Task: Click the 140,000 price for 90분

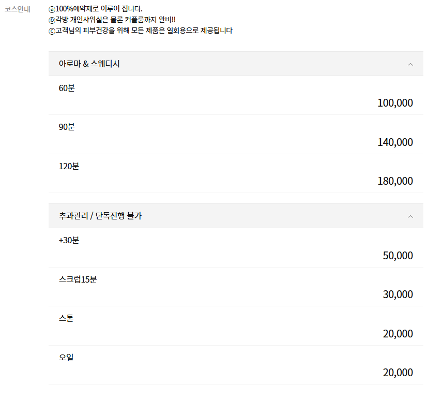Action: click(395, 142)
